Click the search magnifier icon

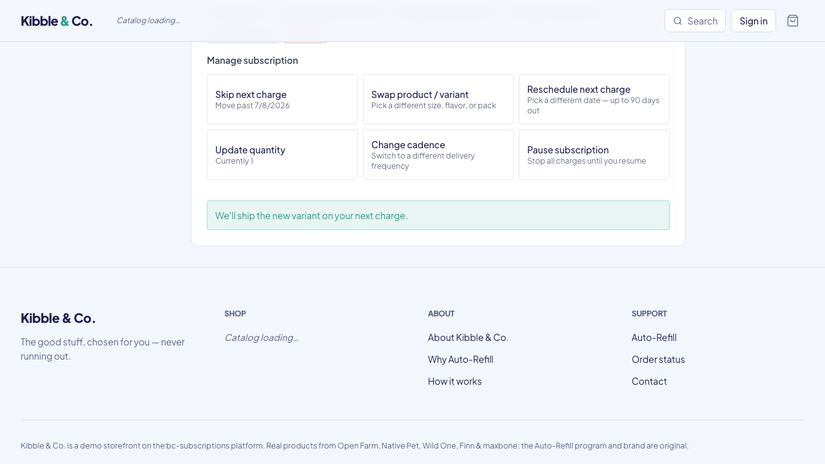pyautogui.click(x=677, y=21)
